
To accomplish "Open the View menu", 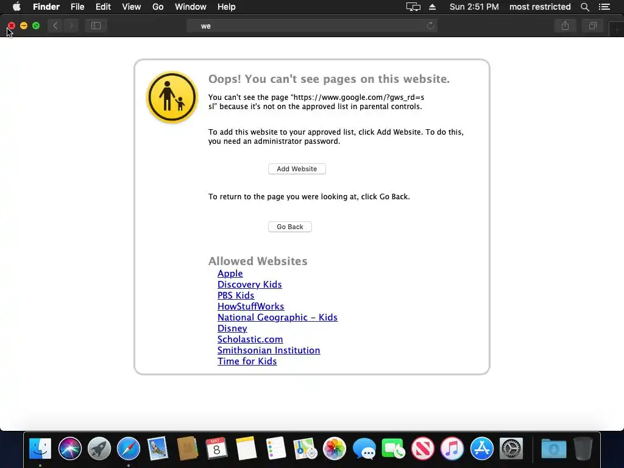I will 132,7.
